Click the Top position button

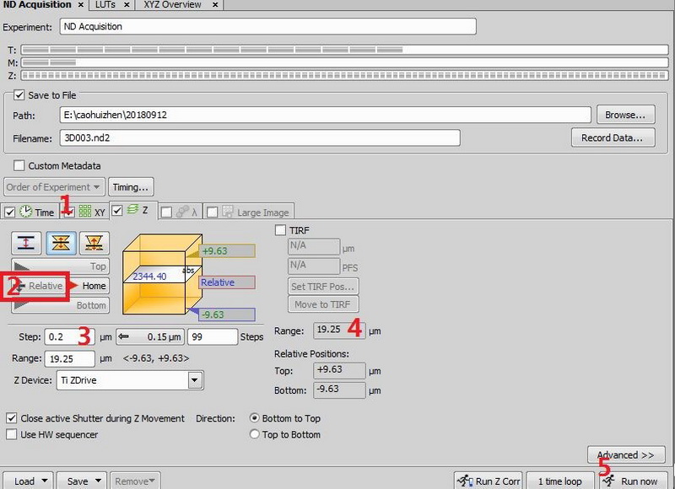pos(60,266)
